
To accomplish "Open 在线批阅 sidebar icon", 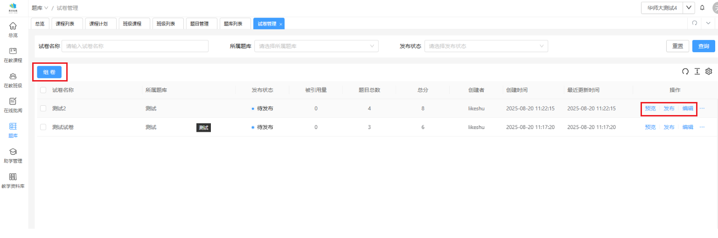I will (x=13, y=104).
